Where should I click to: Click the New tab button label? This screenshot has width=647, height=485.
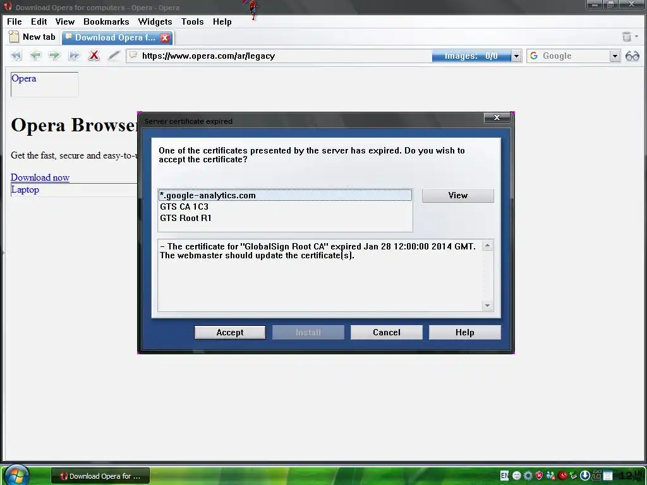coord(39,37)
